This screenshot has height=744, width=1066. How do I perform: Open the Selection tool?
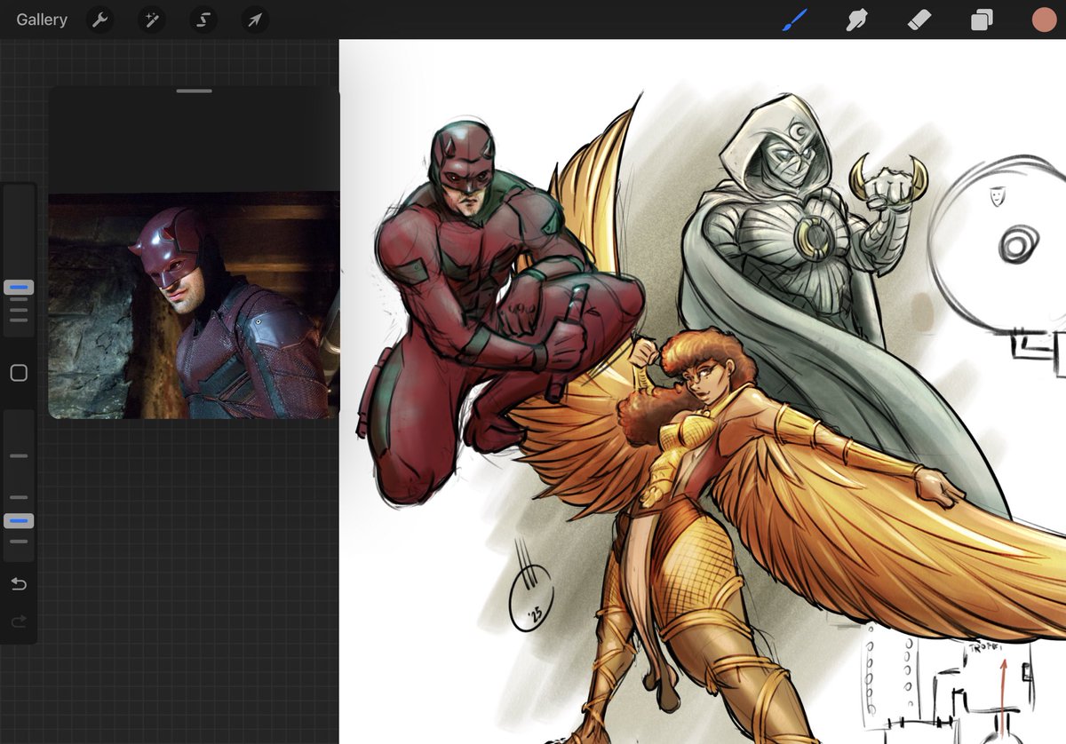point(203,20)
